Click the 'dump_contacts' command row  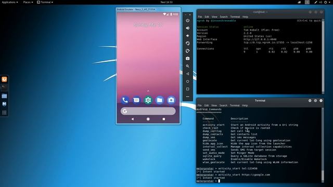[230, 134]
